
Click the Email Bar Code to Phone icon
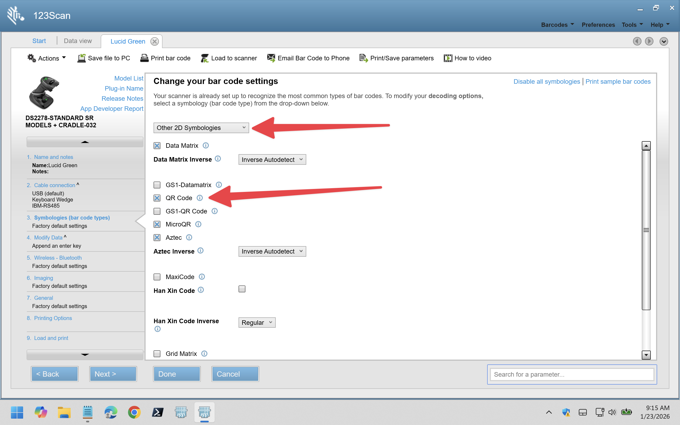pyautogui.click(x=271, y=58)
